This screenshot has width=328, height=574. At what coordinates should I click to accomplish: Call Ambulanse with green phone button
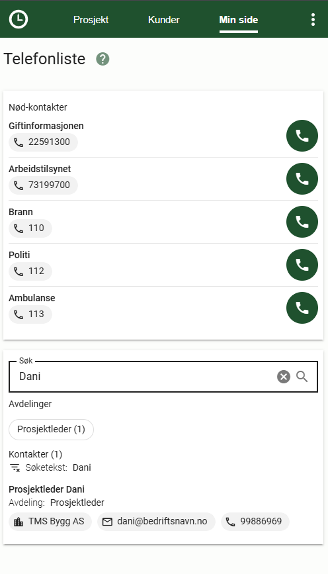pos(302,308)
